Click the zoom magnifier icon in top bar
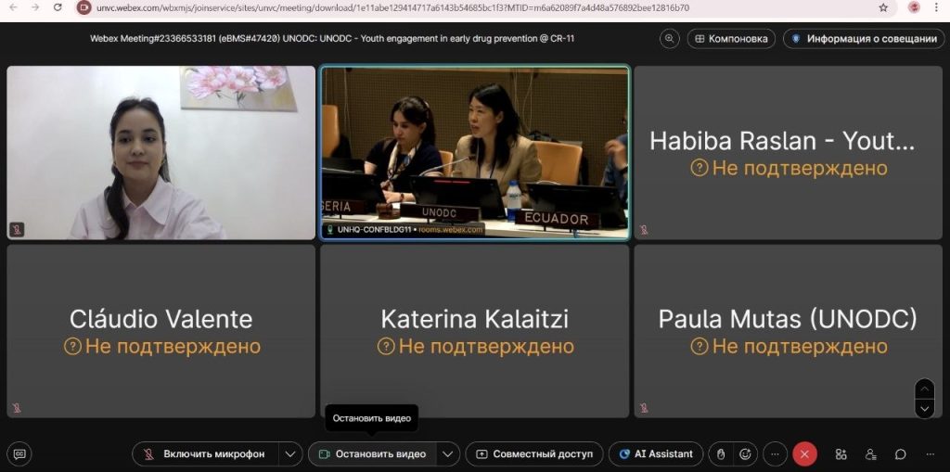Image resolution: width=950 pixels, height=472 pixels. [669, 39]
